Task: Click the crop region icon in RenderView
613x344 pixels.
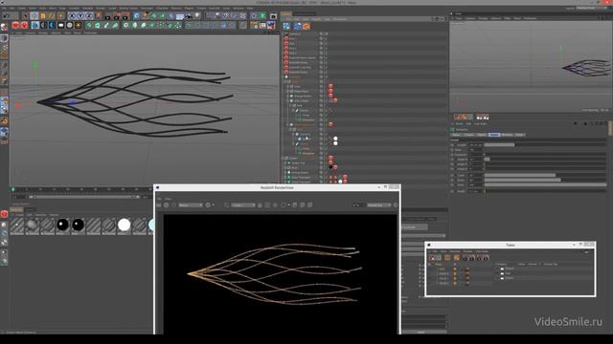Action: pos(226,204)
